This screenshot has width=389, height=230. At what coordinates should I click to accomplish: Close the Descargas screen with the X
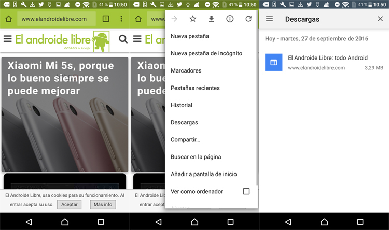tap(380, 19)
